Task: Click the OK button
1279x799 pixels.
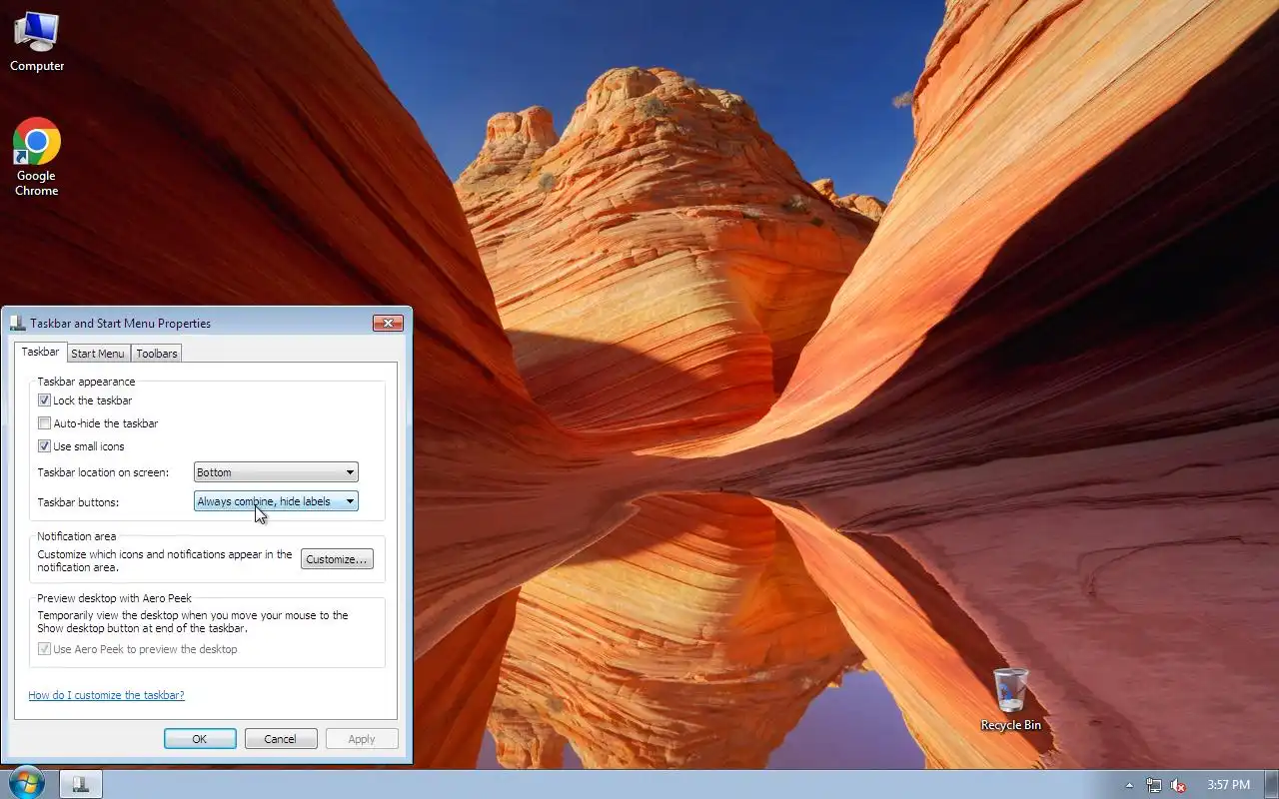Action: pos(200,739)
